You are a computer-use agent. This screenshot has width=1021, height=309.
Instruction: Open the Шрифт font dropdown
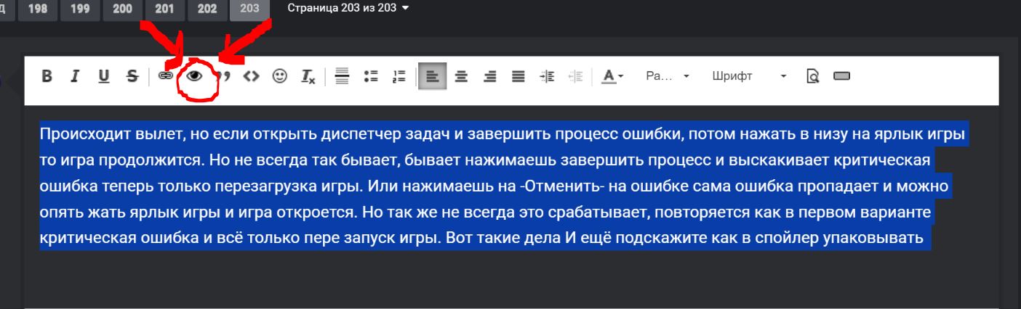point(749,75)
